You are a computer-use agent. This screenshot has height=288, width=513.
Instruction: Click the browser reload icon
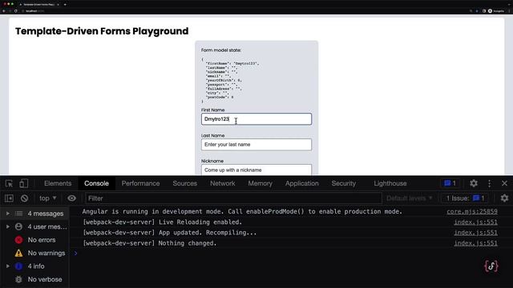(x=16, y=10)
